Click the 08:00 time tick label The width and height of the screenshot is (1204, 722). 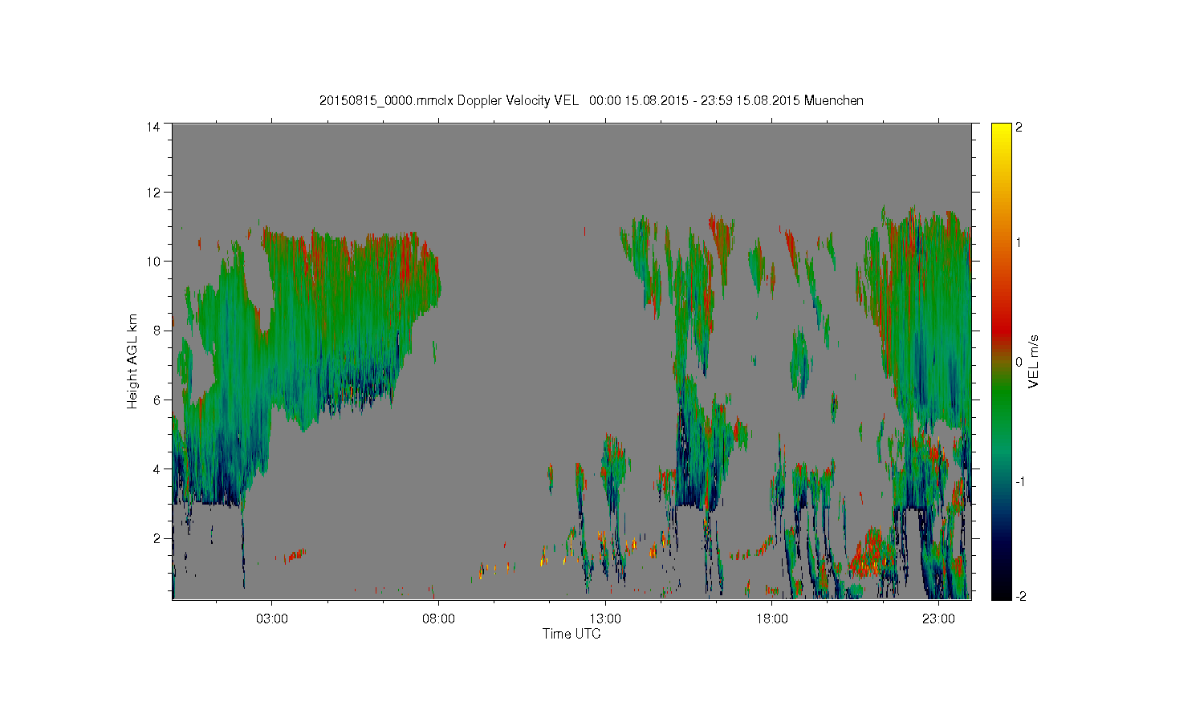tap(438, 619)
